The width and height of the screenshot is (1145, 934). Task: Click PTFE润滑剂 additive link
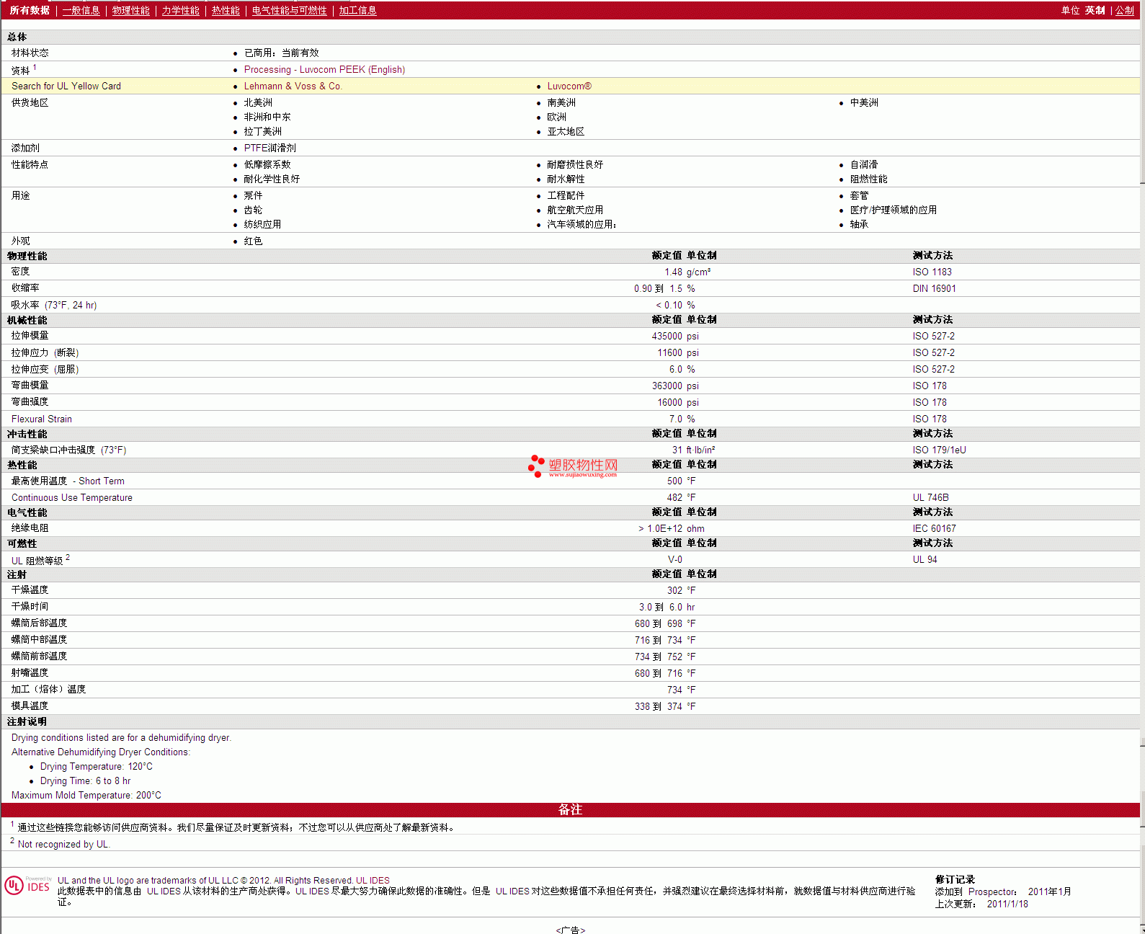tap(269, 148)
